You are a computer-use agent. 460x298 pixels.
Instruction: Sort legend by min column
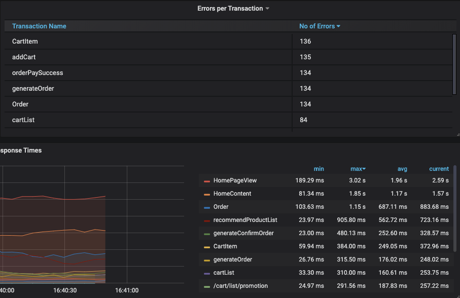tap(319, 169)
